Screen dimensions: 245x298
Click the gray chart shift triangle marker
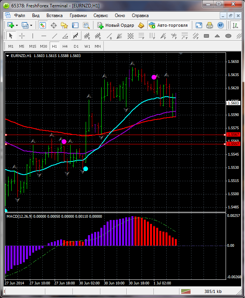tap(181, 54)
